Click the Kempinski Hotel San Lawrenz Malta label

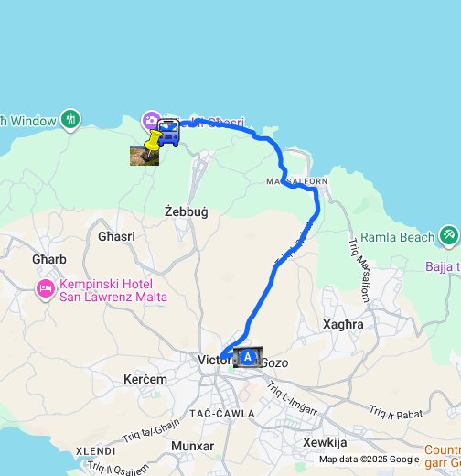[113, 290]
